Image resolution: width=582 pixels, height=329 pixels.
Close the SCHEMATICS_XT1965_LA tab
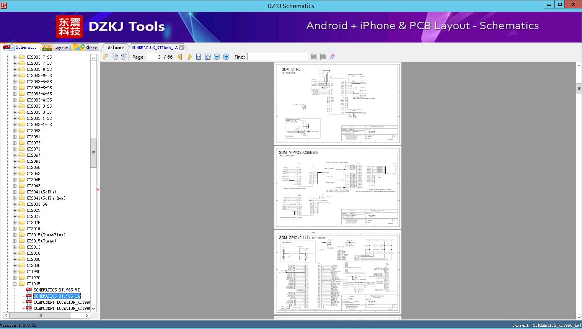pos(181,47)
